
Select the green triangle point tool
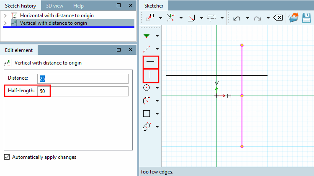147,36
